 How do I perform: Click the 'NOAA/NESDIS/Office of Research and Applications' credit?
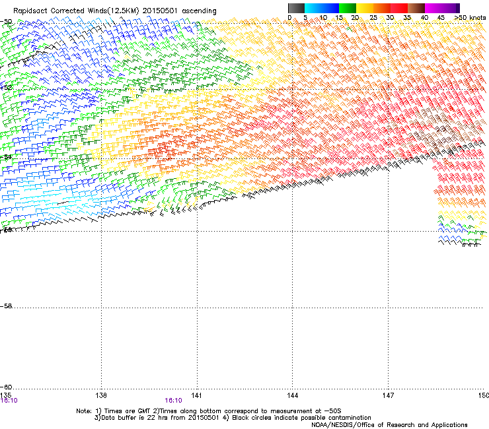point(389,425)
